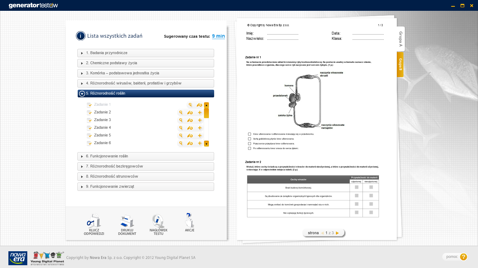Viewport: 478px width, 268px height.
Task: Show answer key for Zadanie 6
Action: point(190,143)
